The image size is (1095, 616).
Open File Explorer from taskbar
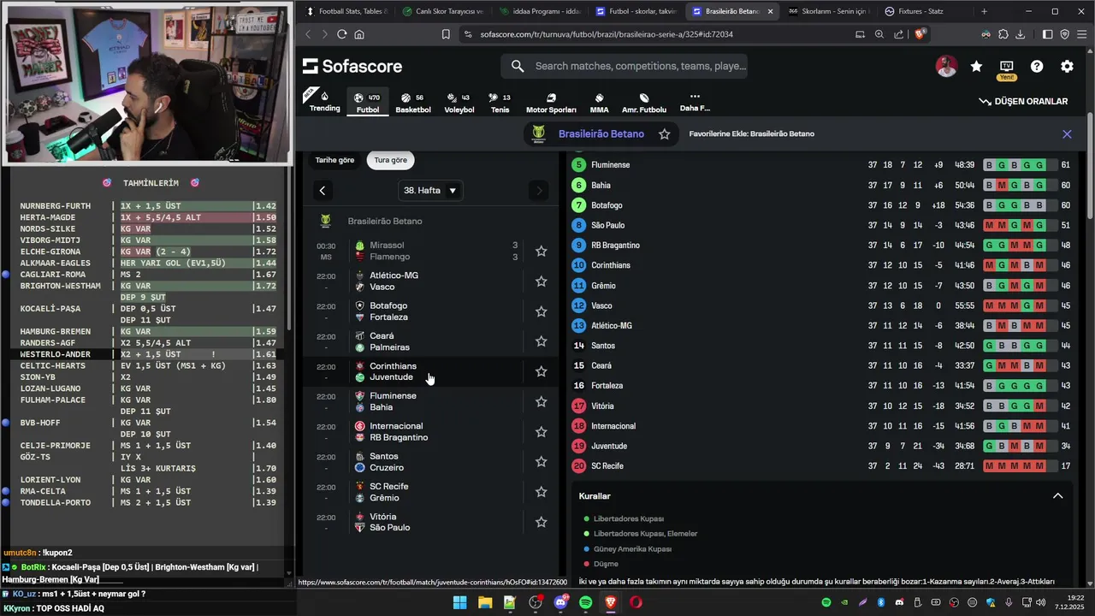(485, 602)
